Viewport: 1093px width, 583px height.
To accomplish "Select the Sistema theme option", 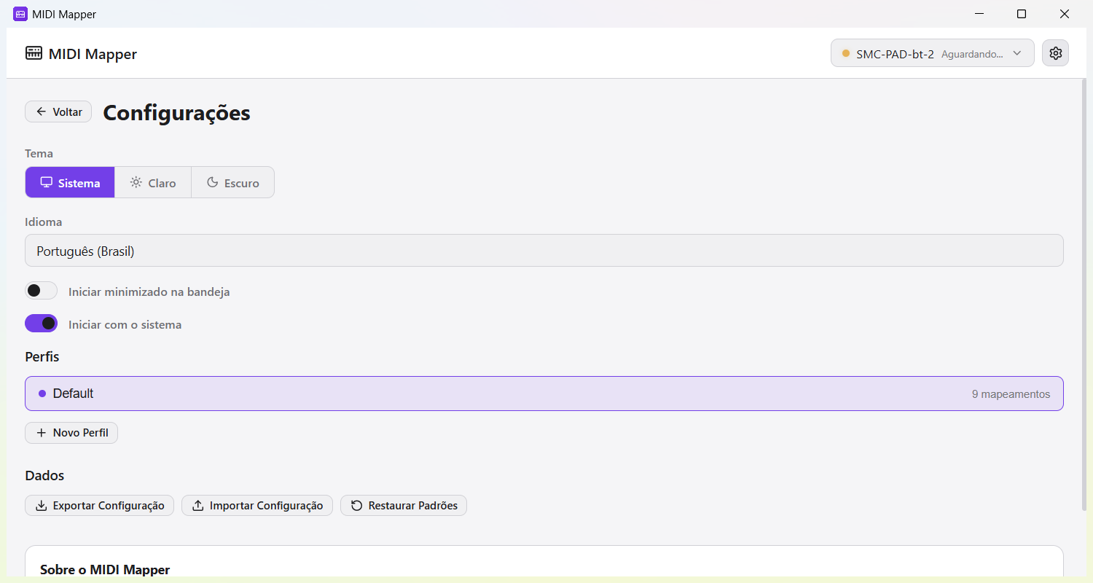I will (x=70, y=182).
